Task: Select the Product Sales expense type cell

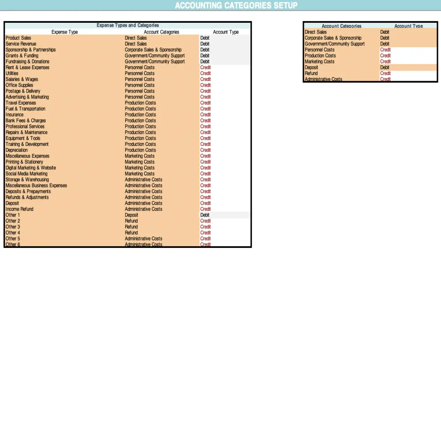Action: tap(19, 38)
